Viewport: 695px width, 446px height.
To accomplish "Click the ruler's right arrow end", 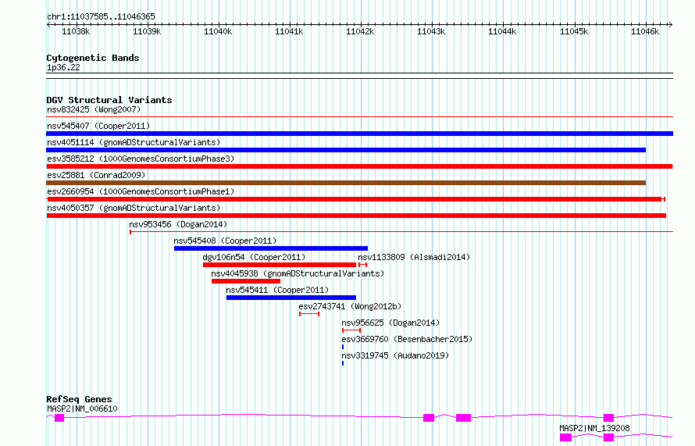I will pyautogui.click(x=671, y=24).
